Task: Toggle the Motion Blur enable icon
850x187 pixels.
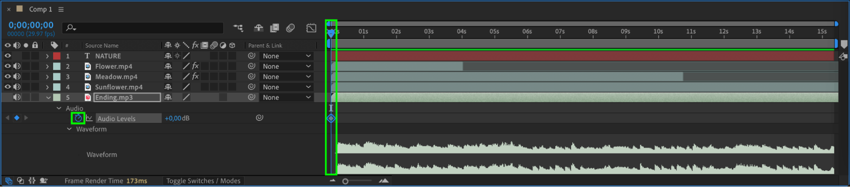Action: (x=290, y=28)
